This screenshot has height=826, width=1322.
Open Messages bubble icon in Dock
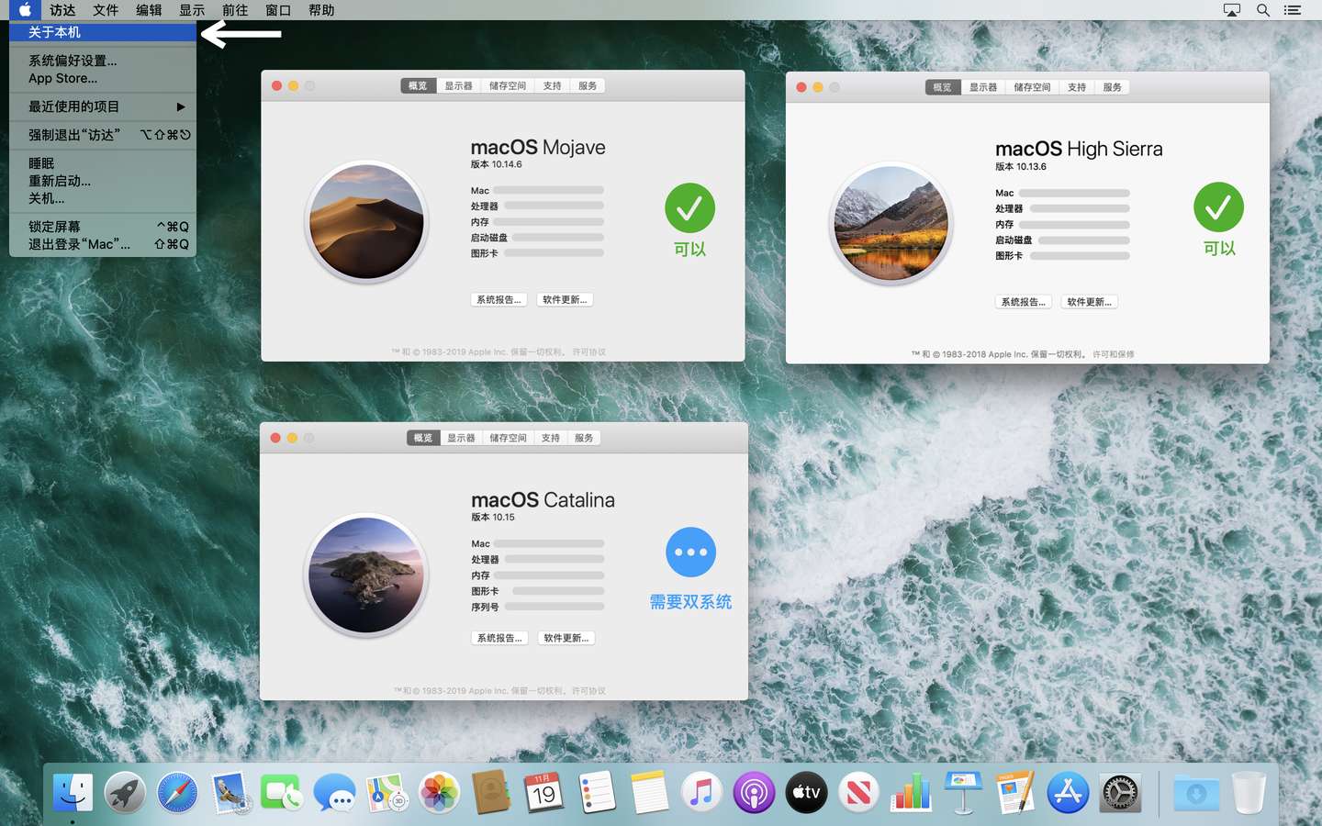click(x=334, y=792)
